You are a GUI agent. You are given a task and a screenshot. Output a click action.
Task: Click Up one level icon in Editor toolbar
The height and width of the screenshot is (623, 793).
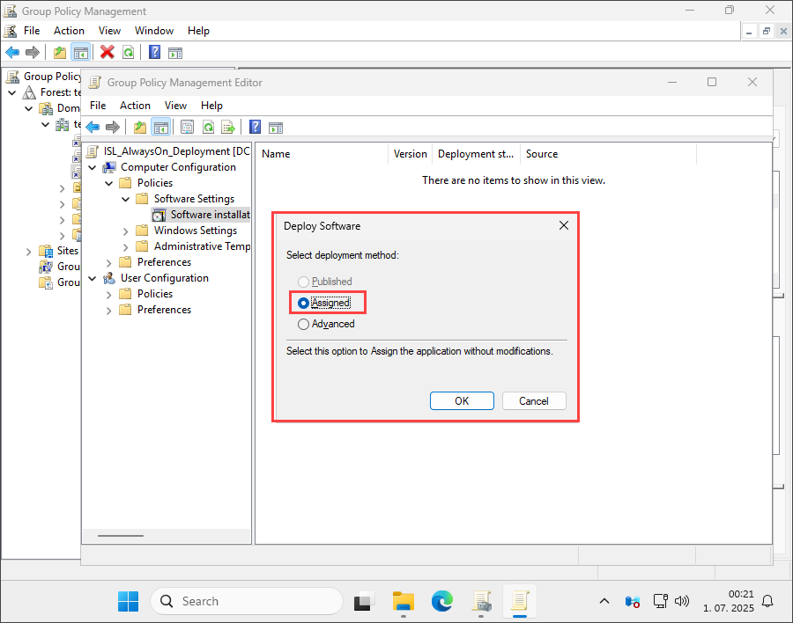(x=140, y=127)
